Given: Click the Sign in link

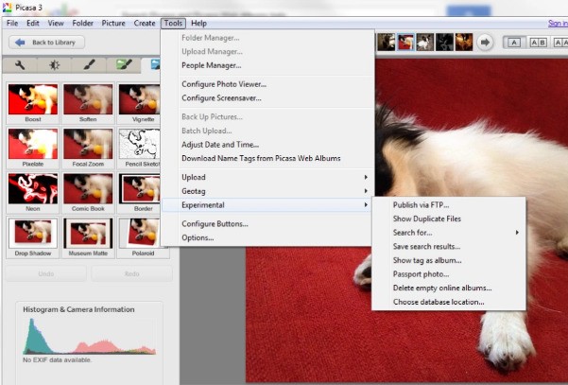Looking at the screenshot, I should tap(557, 23).
